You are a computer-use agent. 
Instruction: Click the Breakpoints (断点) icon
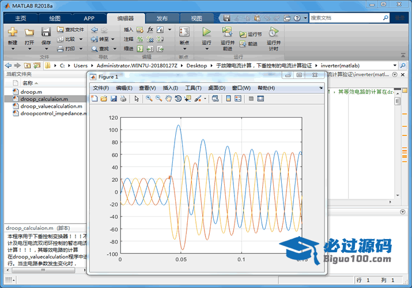[x=184, y=32]
